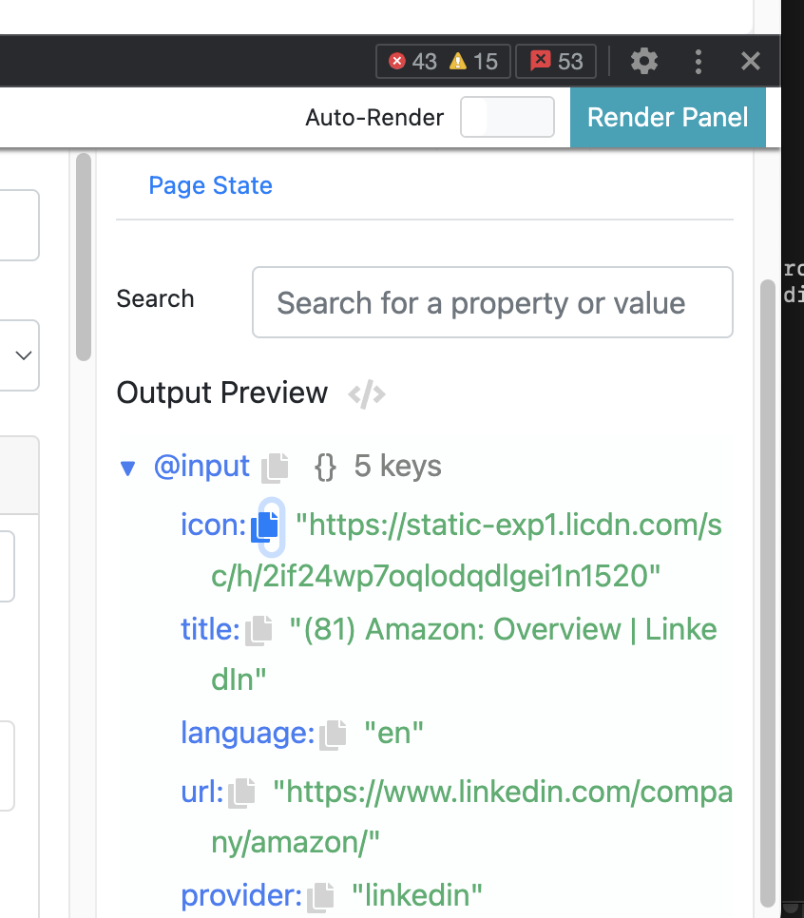804x918 pixels.
Task: Copy the icon property value
Action: point(265,526)
